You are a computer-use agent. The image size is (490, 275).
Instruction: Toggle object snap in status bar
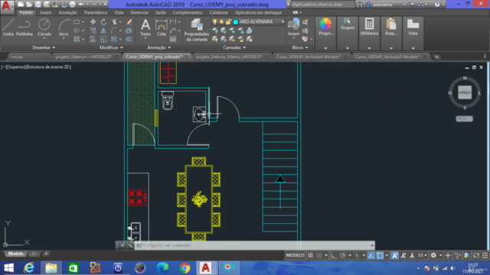[x=380, y=255]
